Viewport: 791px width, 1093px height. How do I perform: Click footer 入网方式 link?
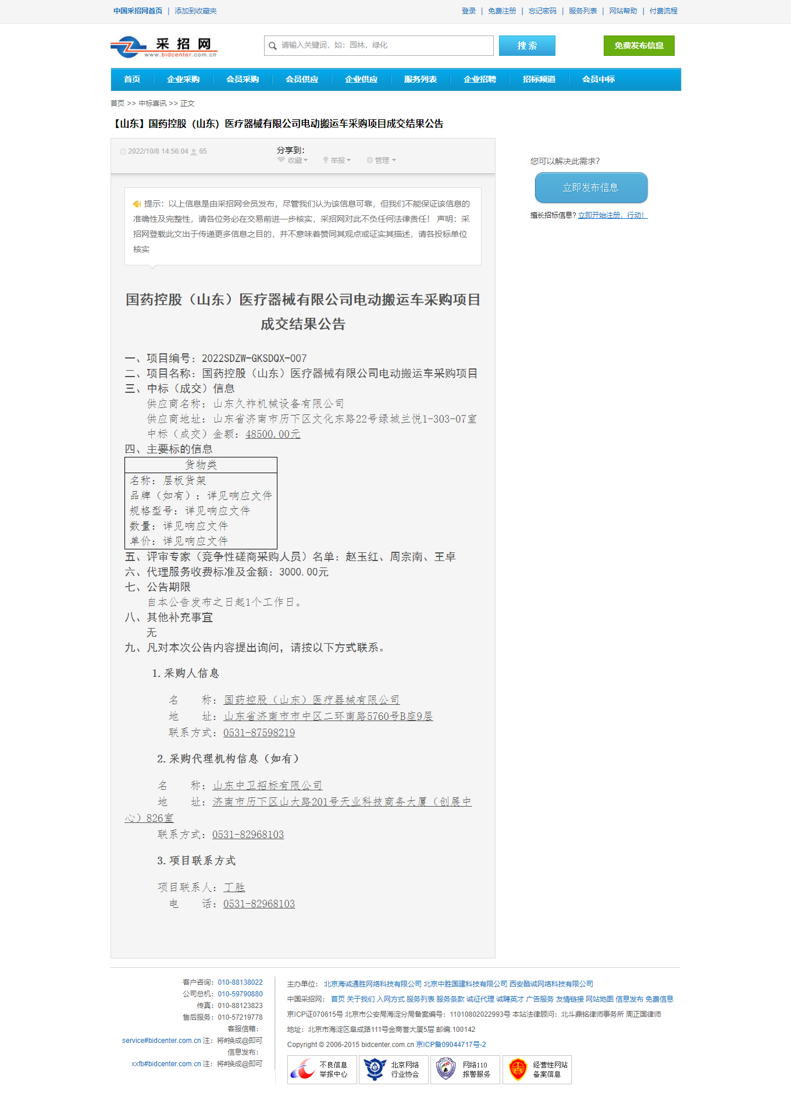[391, 999]
